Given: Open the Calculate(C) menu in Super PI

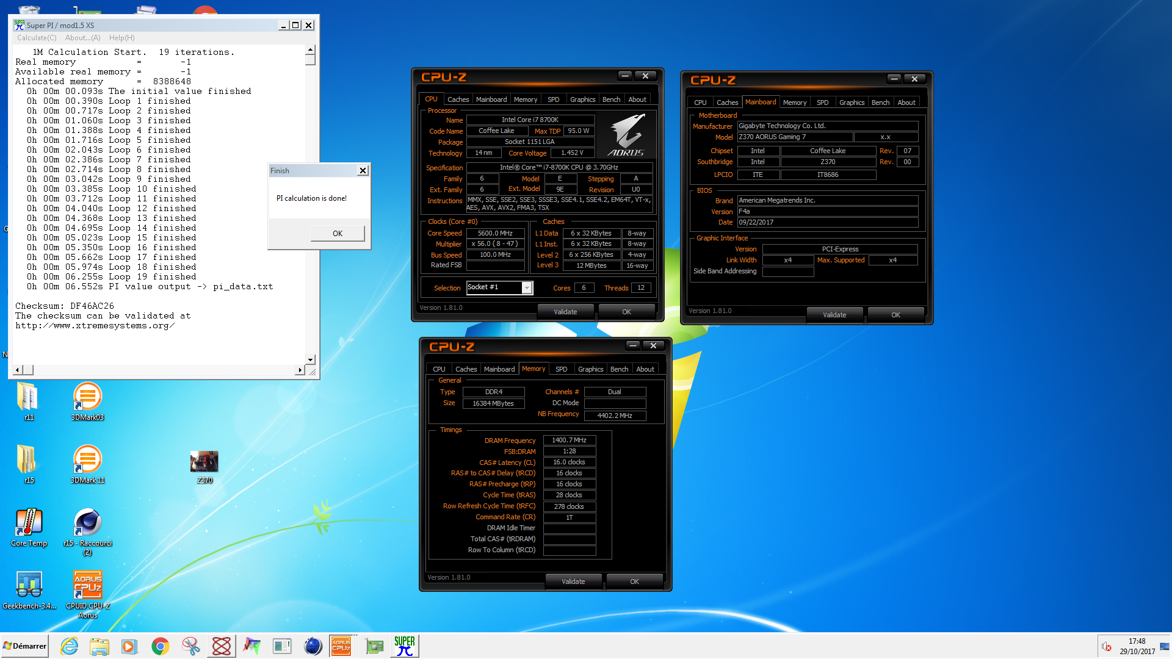Looking at the screenshot, I should [x=37, y=38].
